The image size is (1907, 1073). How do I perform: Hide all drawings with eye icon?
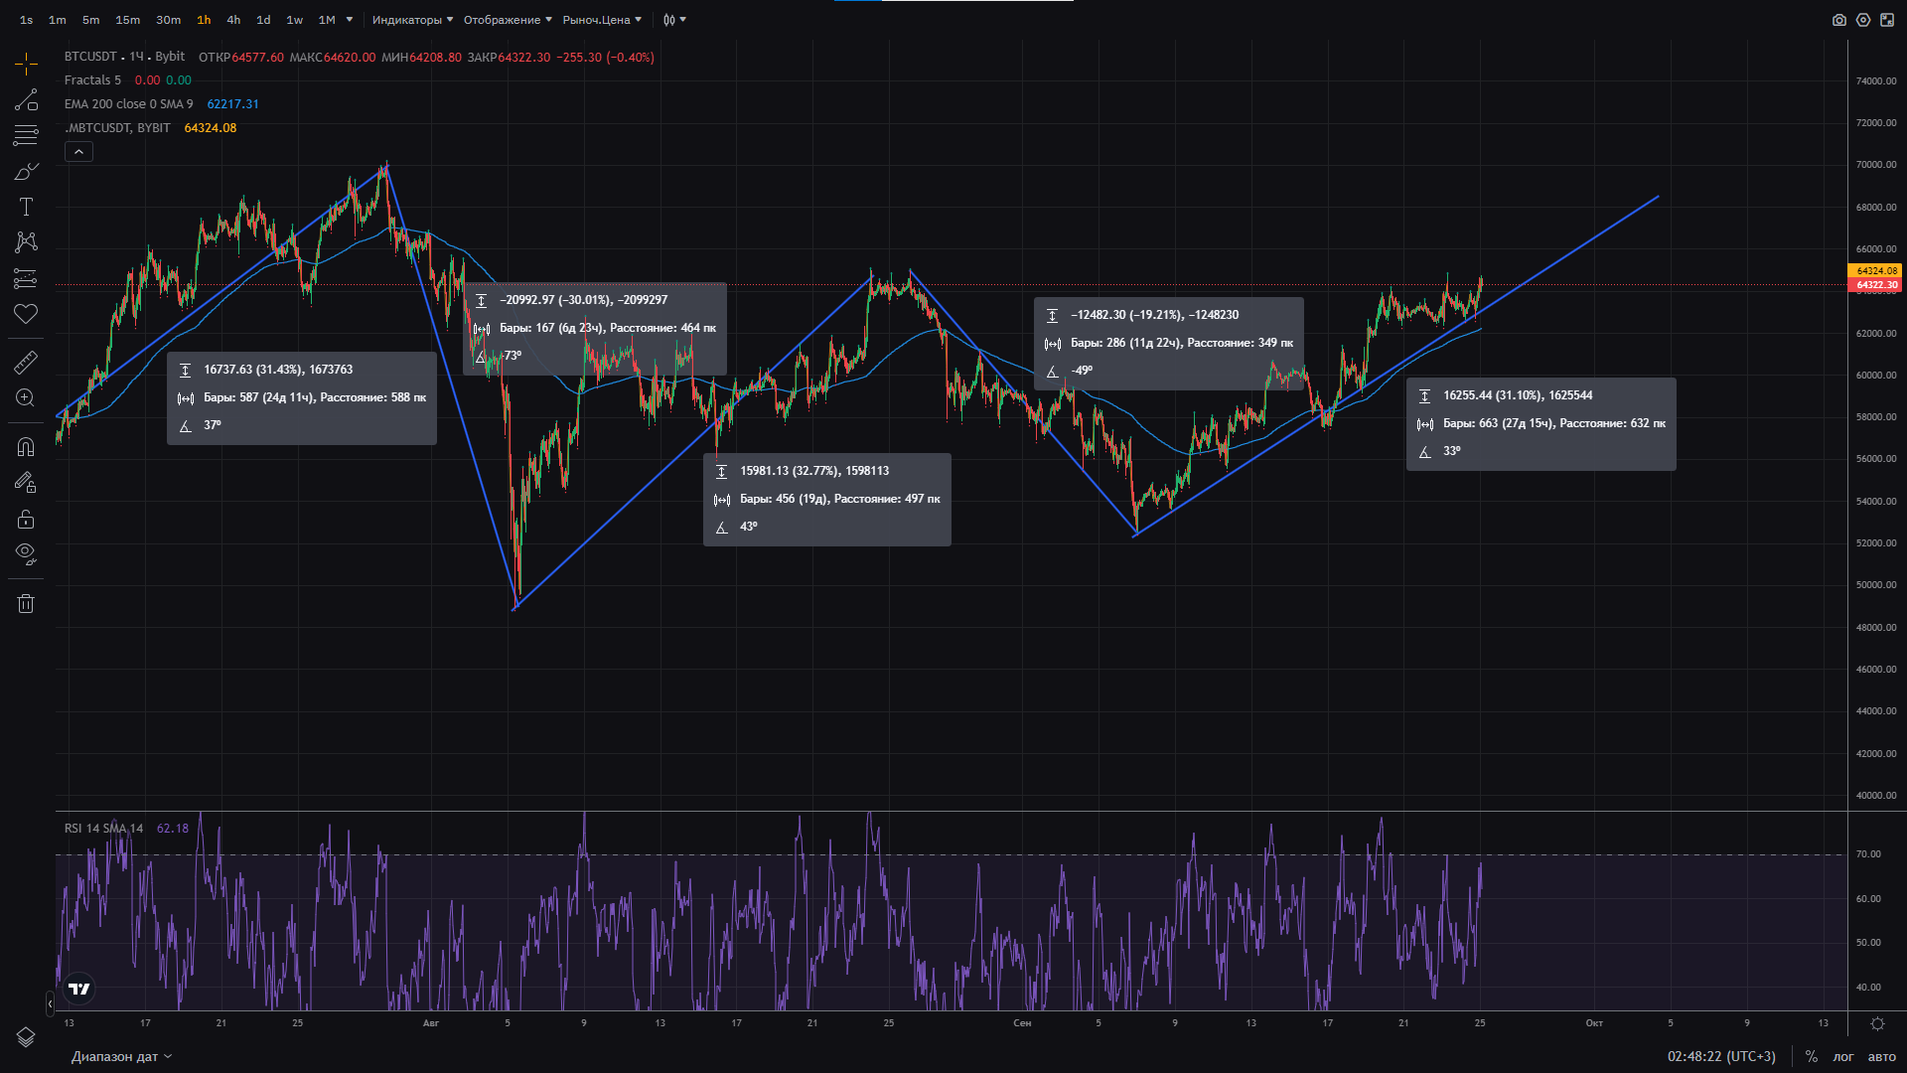[26, 553]
